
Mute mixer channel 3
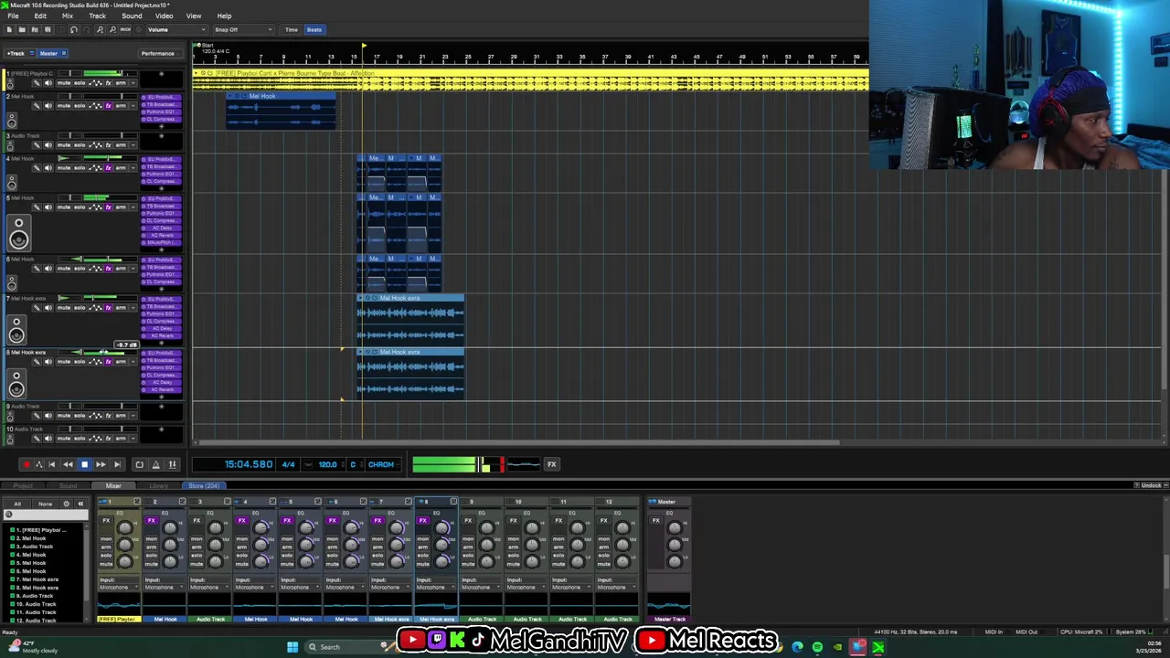pyautogui.click(x=197, y=564)
